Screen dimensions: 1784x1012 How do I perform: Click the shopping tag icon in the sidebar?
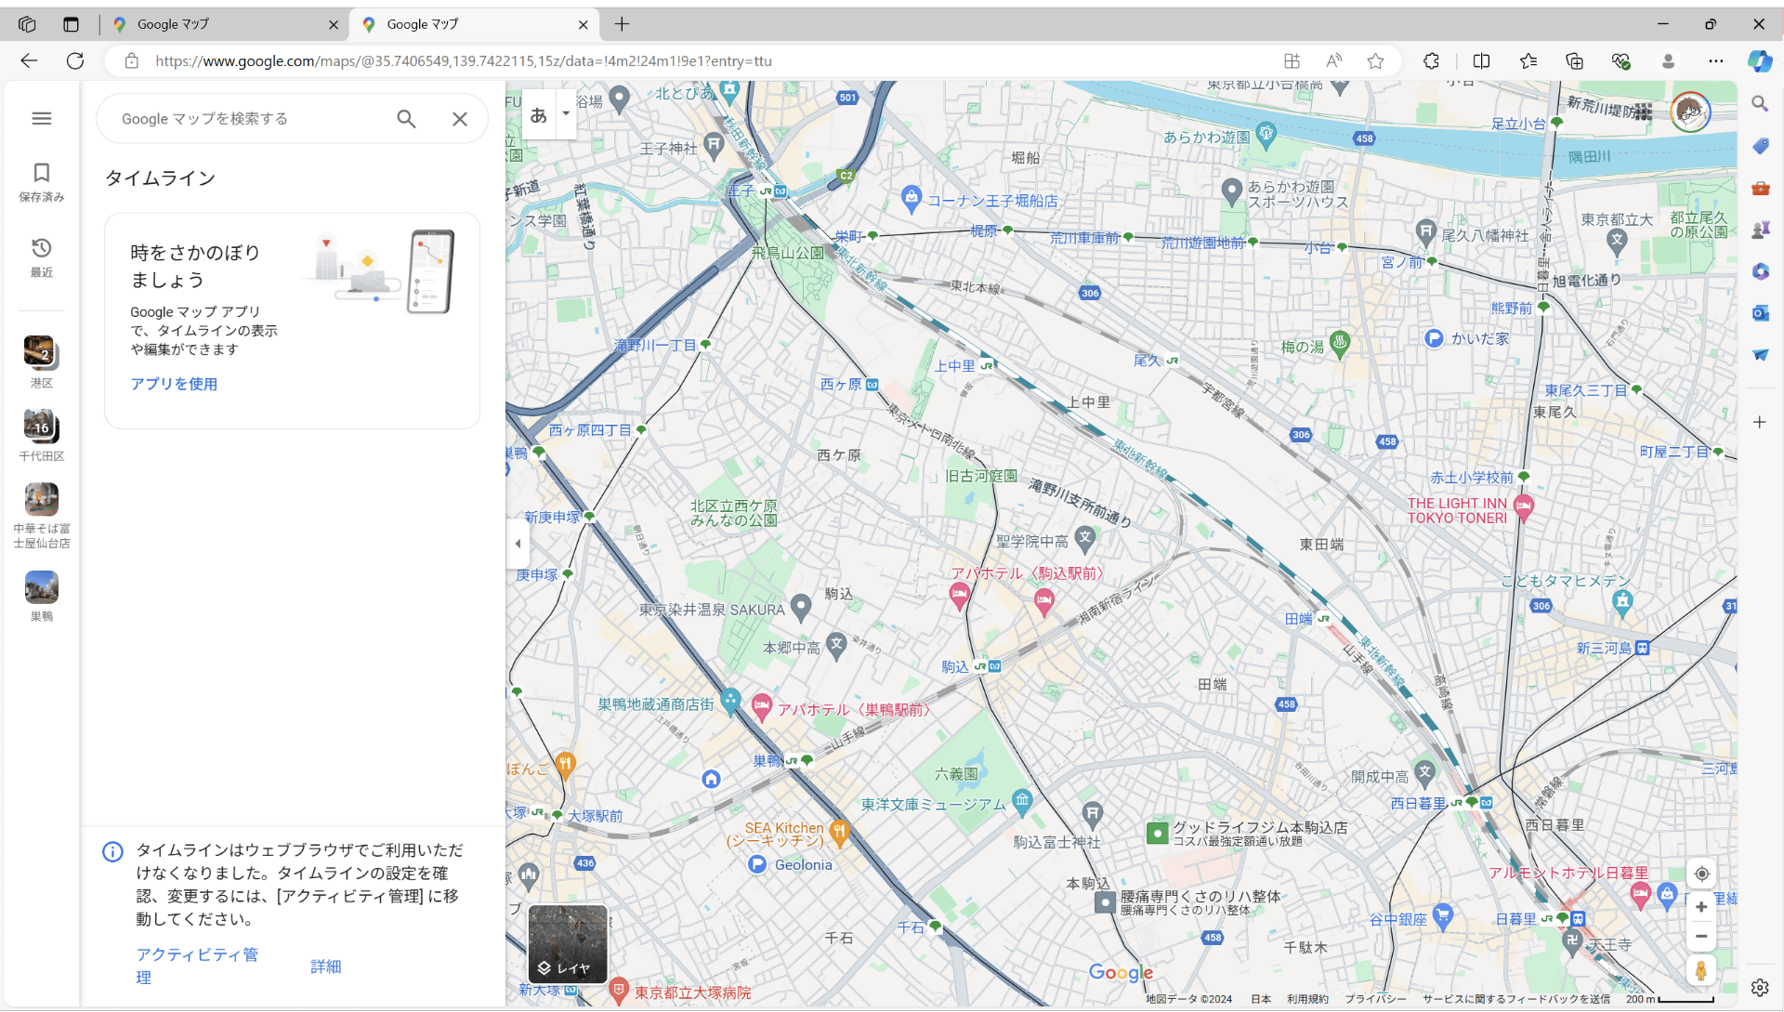1761,146
